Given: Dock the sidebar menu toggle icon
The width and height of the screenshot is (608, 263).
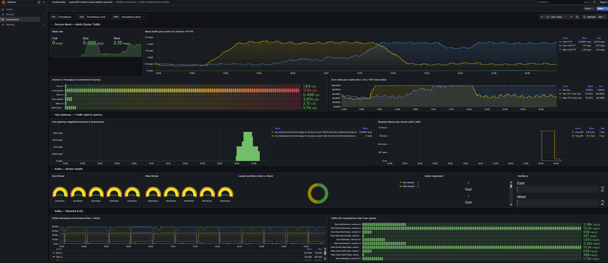Looking at the screenshot, I should (x=39, y=2).
